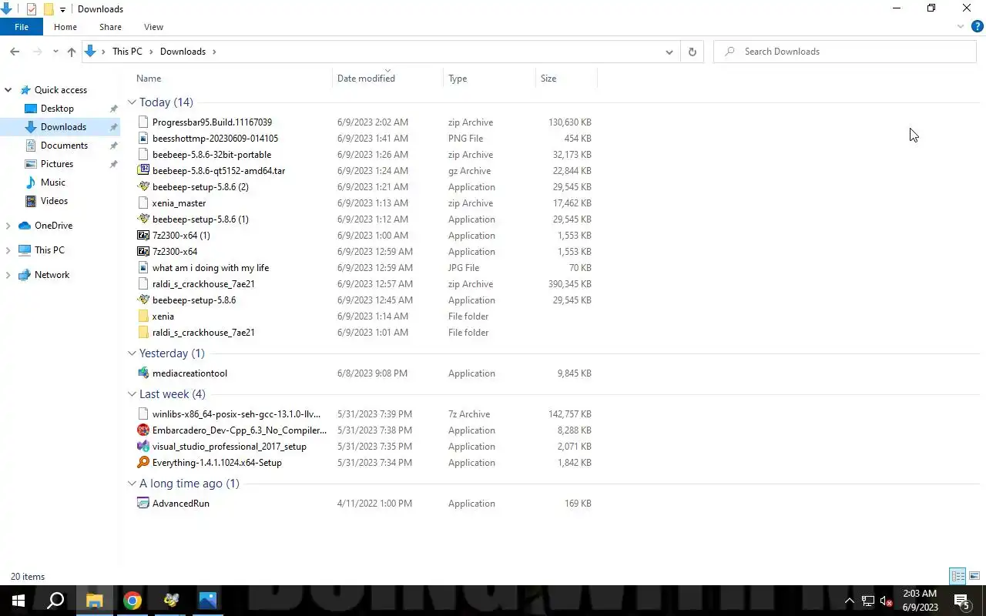Click the Properties icon in quick access toolbar
This screenshot has height=616, width=986.
[32, 9]
